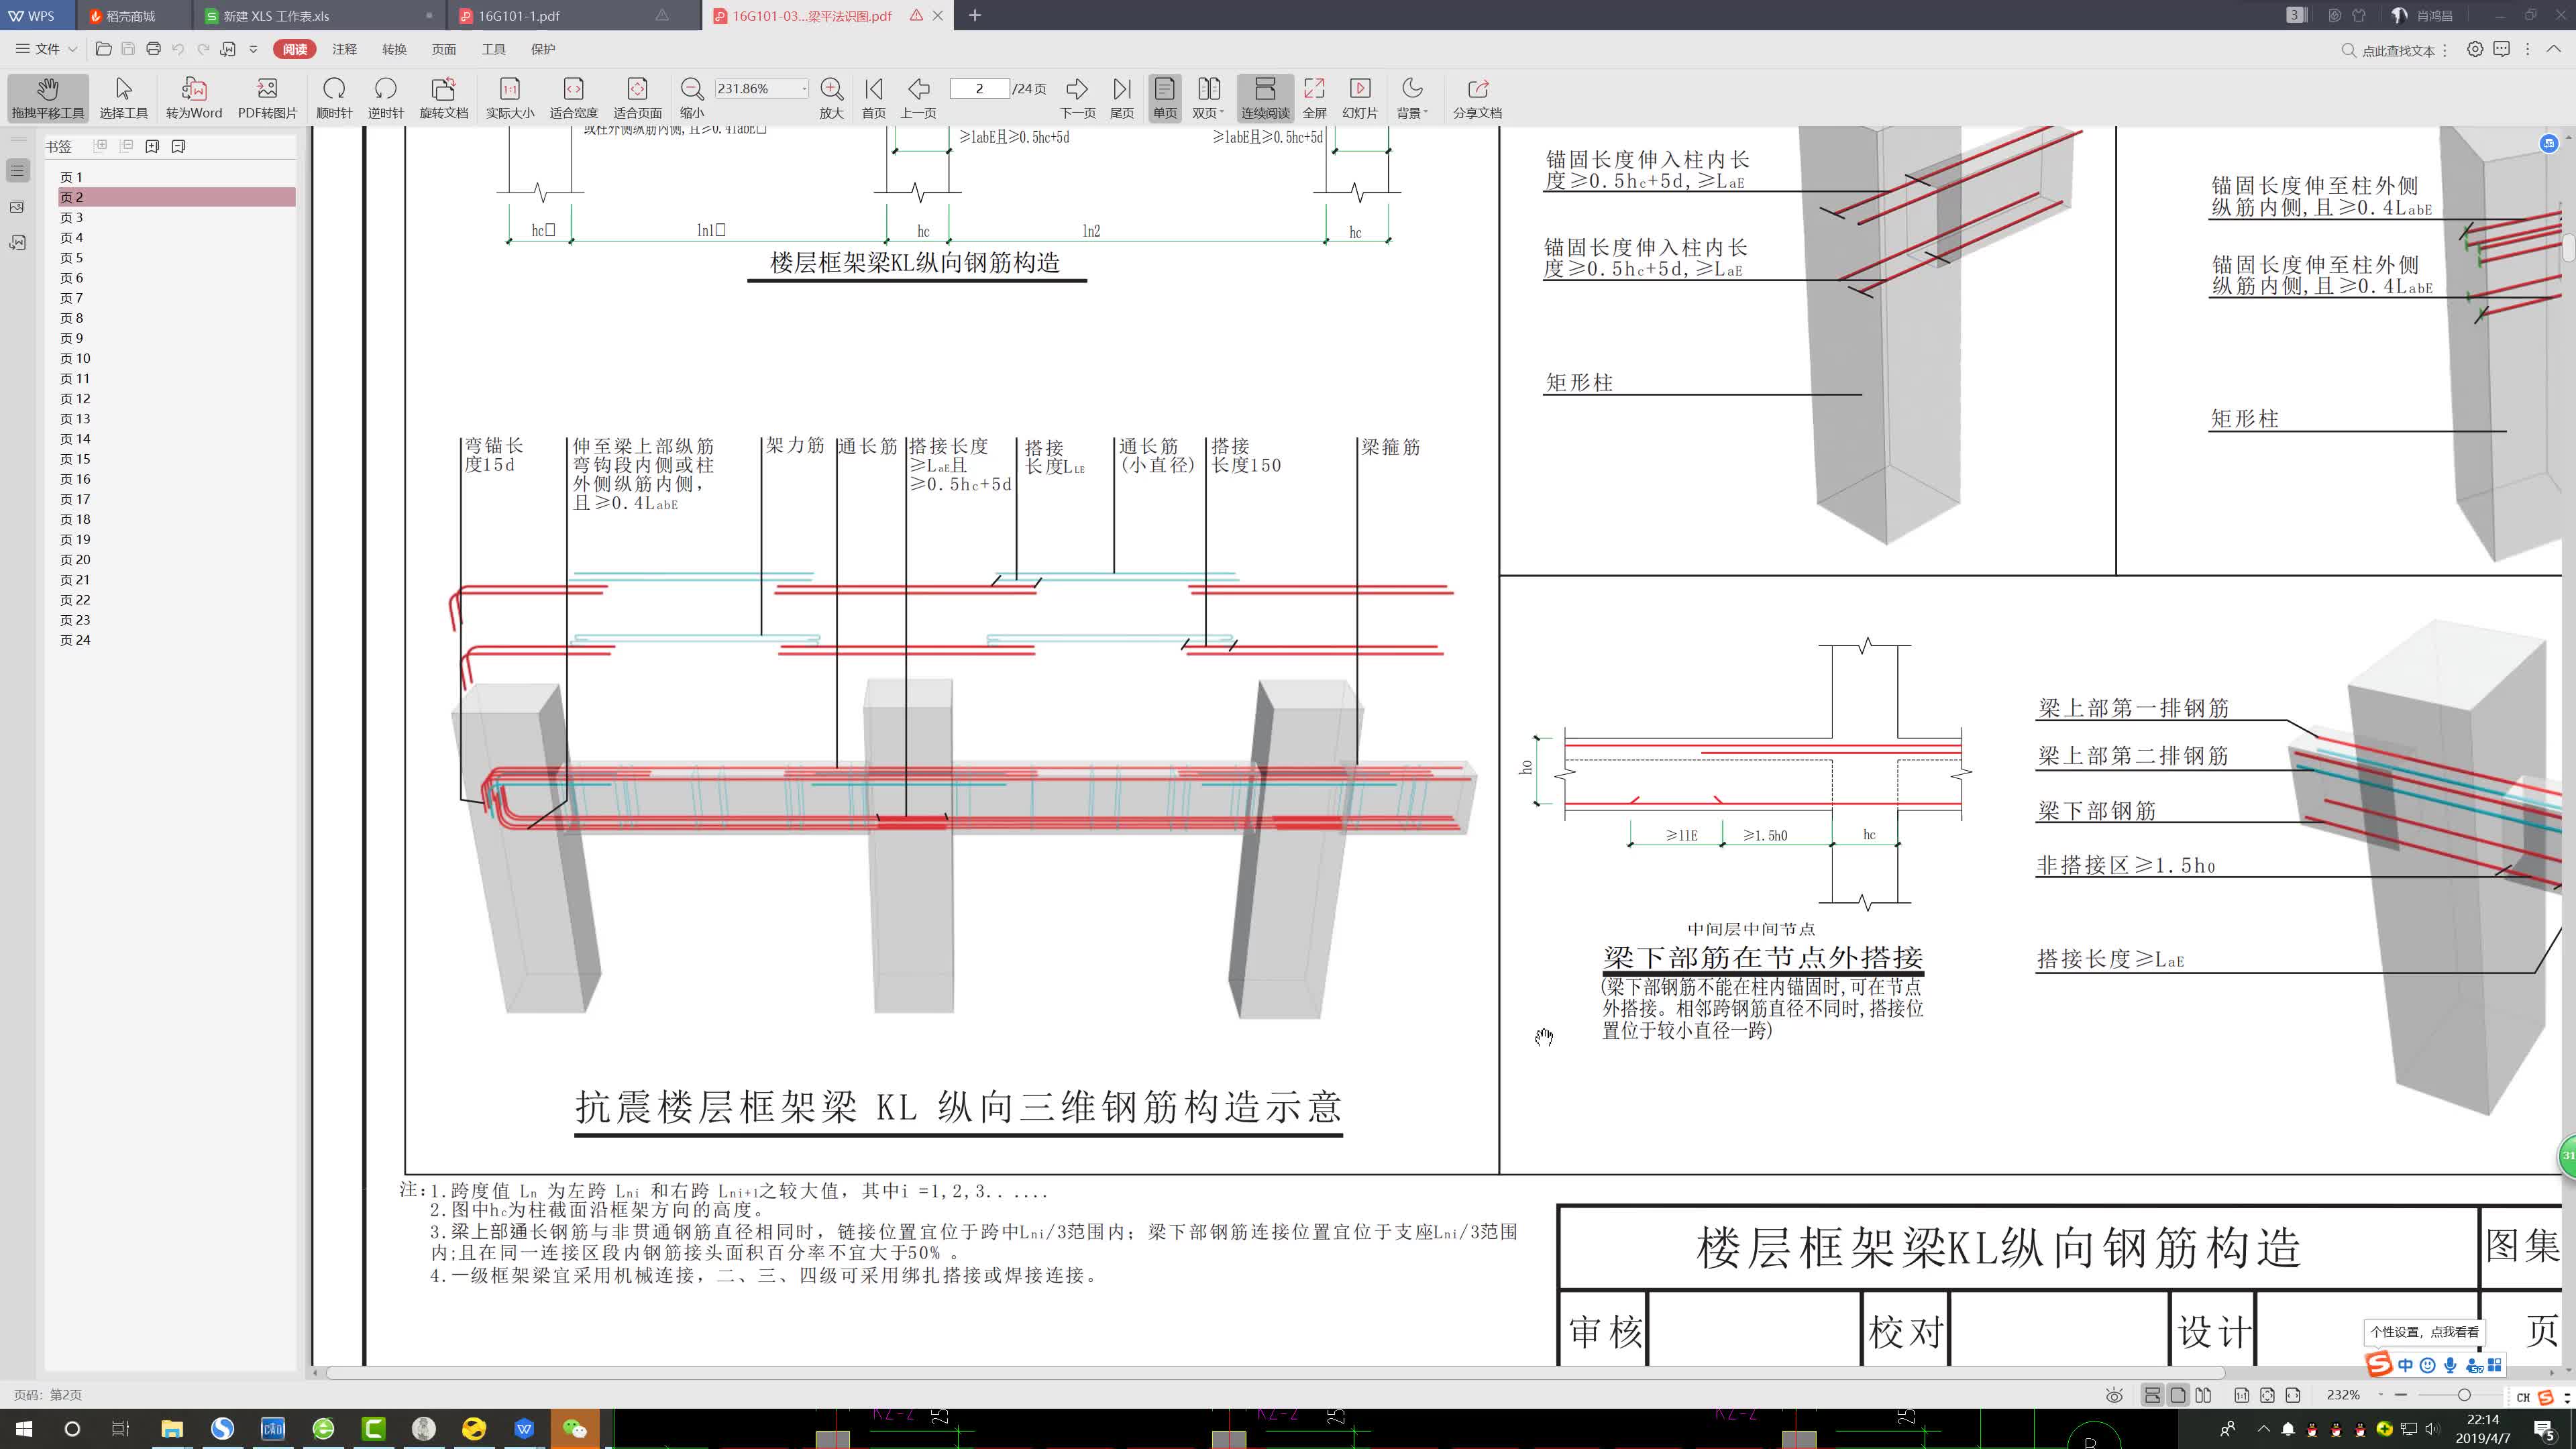Start slideshow via 幻灯片 icon
The width and height of the screenshot is (2576, 1449).
(1361, 96)
